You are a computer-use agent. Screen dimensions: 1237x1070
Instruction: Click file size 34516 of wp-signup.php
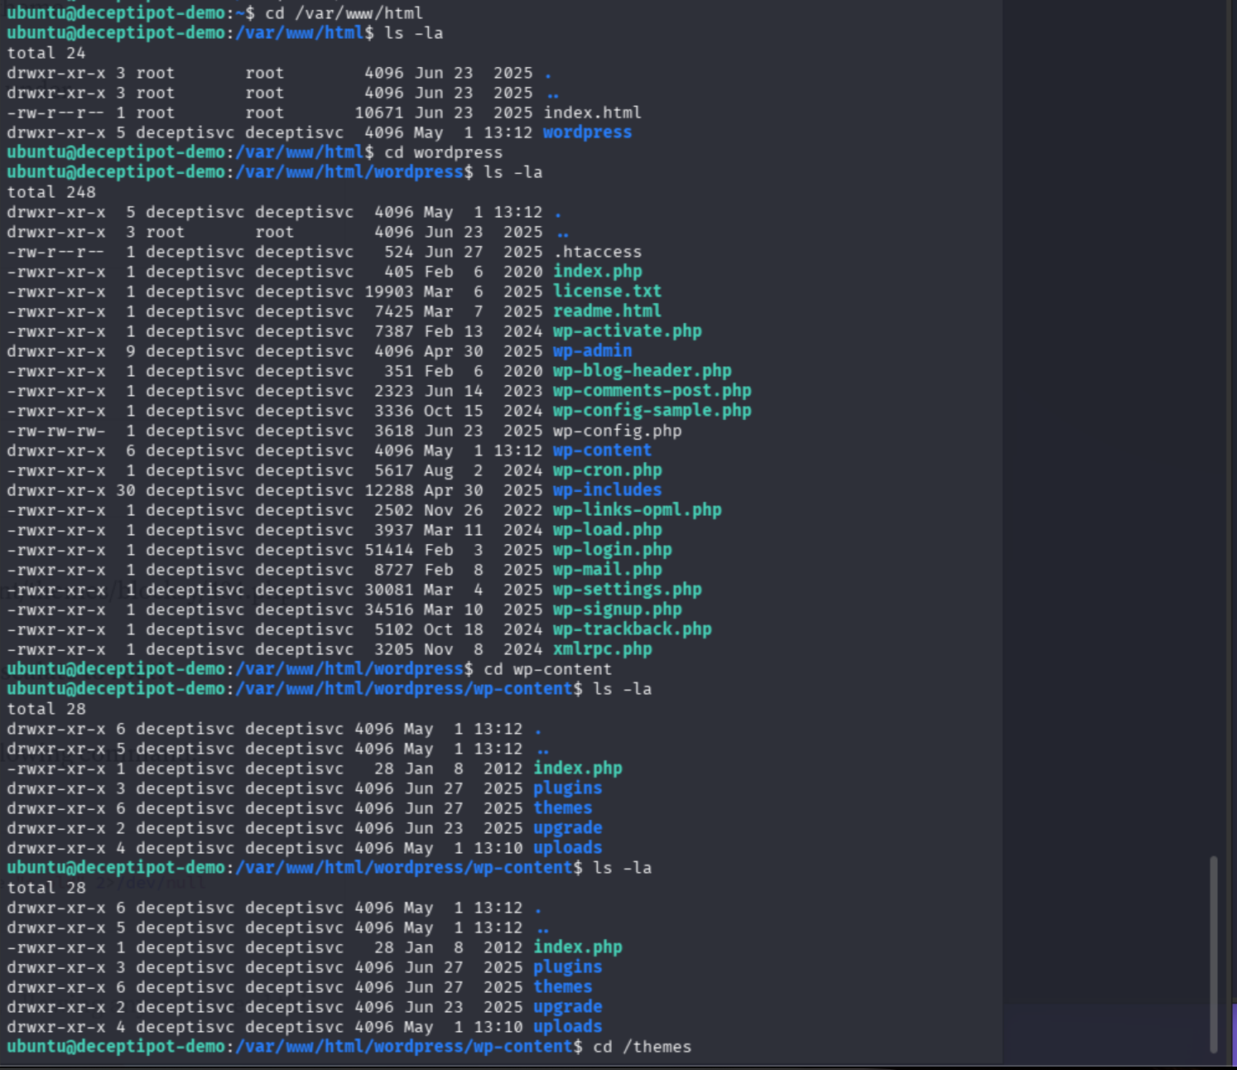(389, 610)
